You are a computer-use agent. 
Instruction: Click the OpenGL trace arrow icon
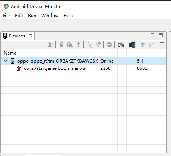point(152,45)
